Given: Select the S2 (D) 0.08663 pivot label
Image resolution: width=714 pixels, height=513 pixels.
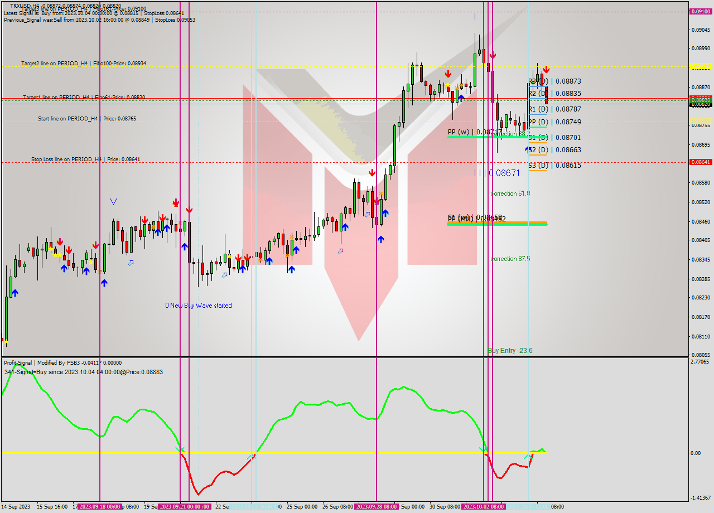Looking at the screenshot, I should (555, 149).
